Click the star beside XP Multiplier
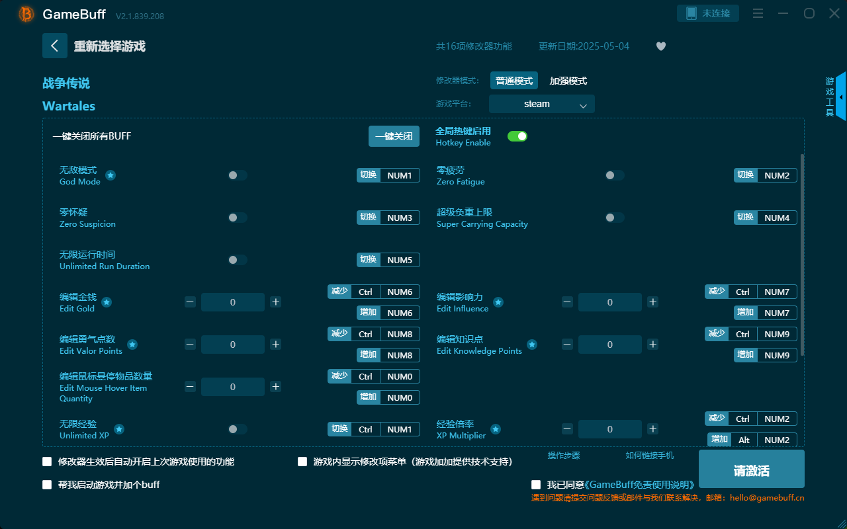This screenshot has width=847, height=529. click(496, 430)
